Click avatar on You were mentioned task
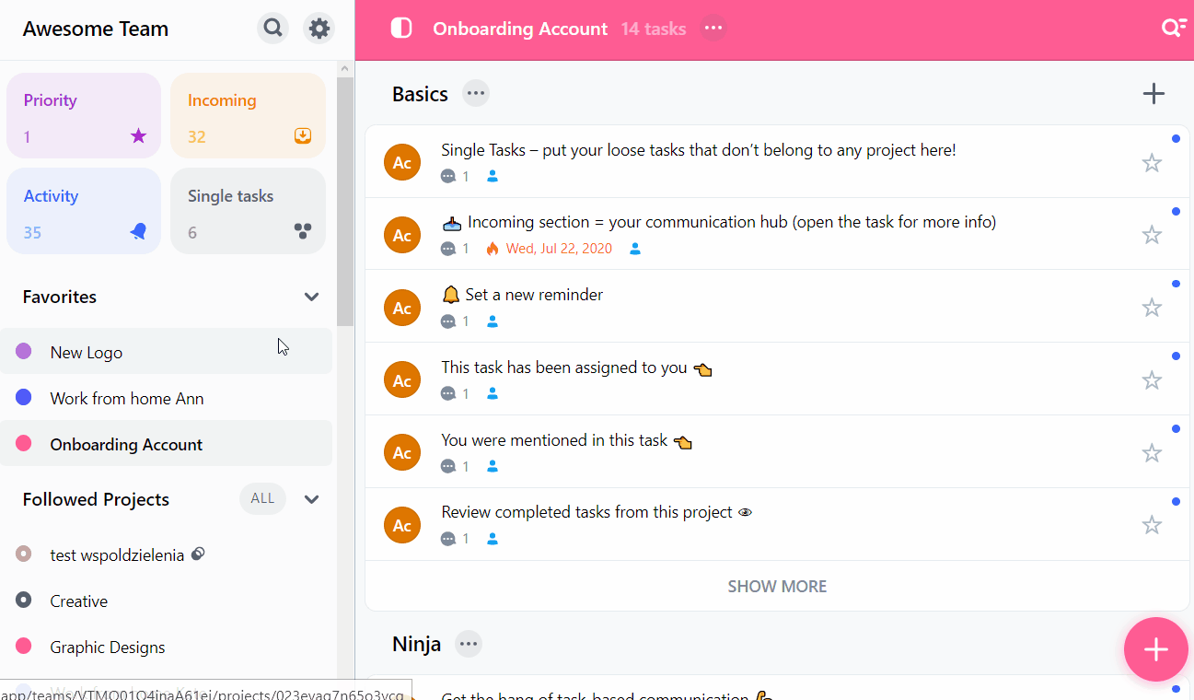Viewport: 1194px width, 700px height. pyautogui.click(x=402, y=452)
